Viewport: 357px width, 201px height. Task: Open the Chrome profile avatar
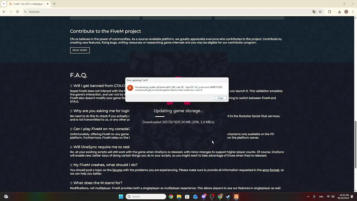(x=346, y=12)
